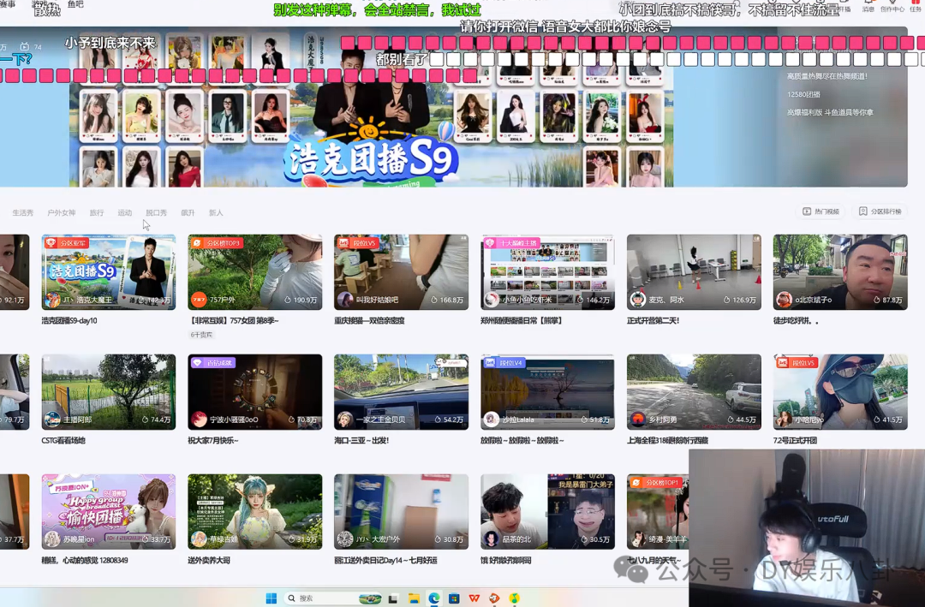Viewport: 925px width, 607px height.
Task: Click the 品茶的北 streamer avatar
Action: [492, 539]
